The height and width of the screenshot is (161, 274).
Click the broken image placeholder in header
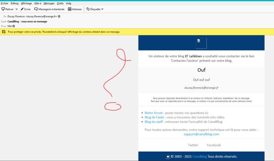tap(201, 43)
